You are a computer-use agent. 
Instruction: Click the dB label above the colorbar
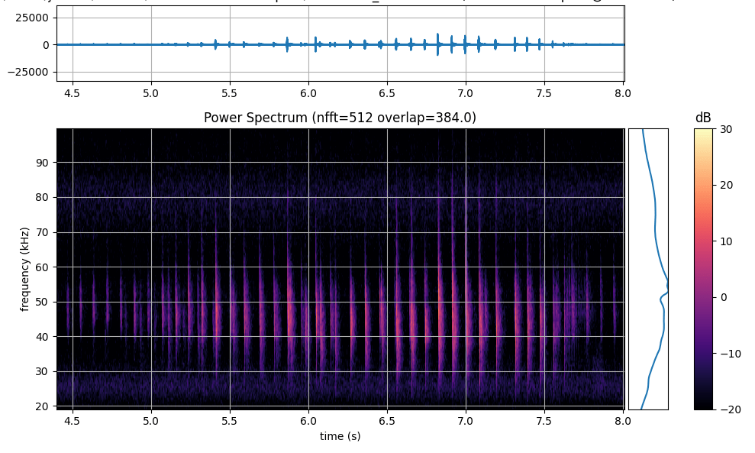click(x=704, y=116)
